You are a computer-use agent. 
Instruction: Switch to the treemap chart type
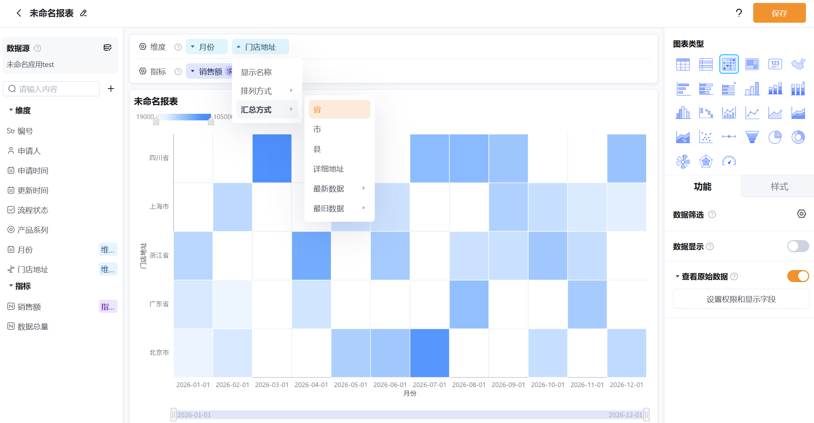point(752,64)
